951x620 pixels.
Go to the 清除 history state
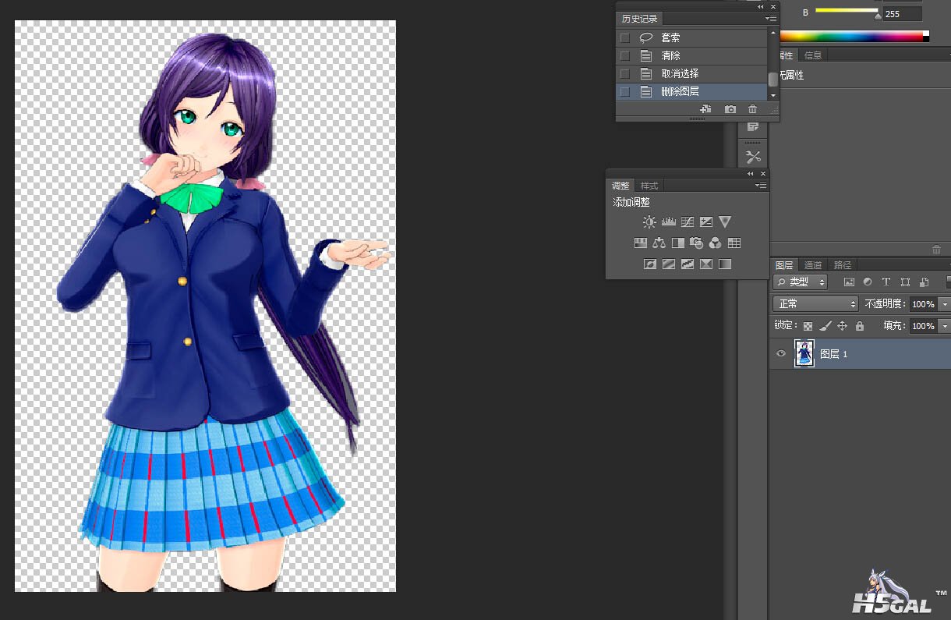(692, 55)
